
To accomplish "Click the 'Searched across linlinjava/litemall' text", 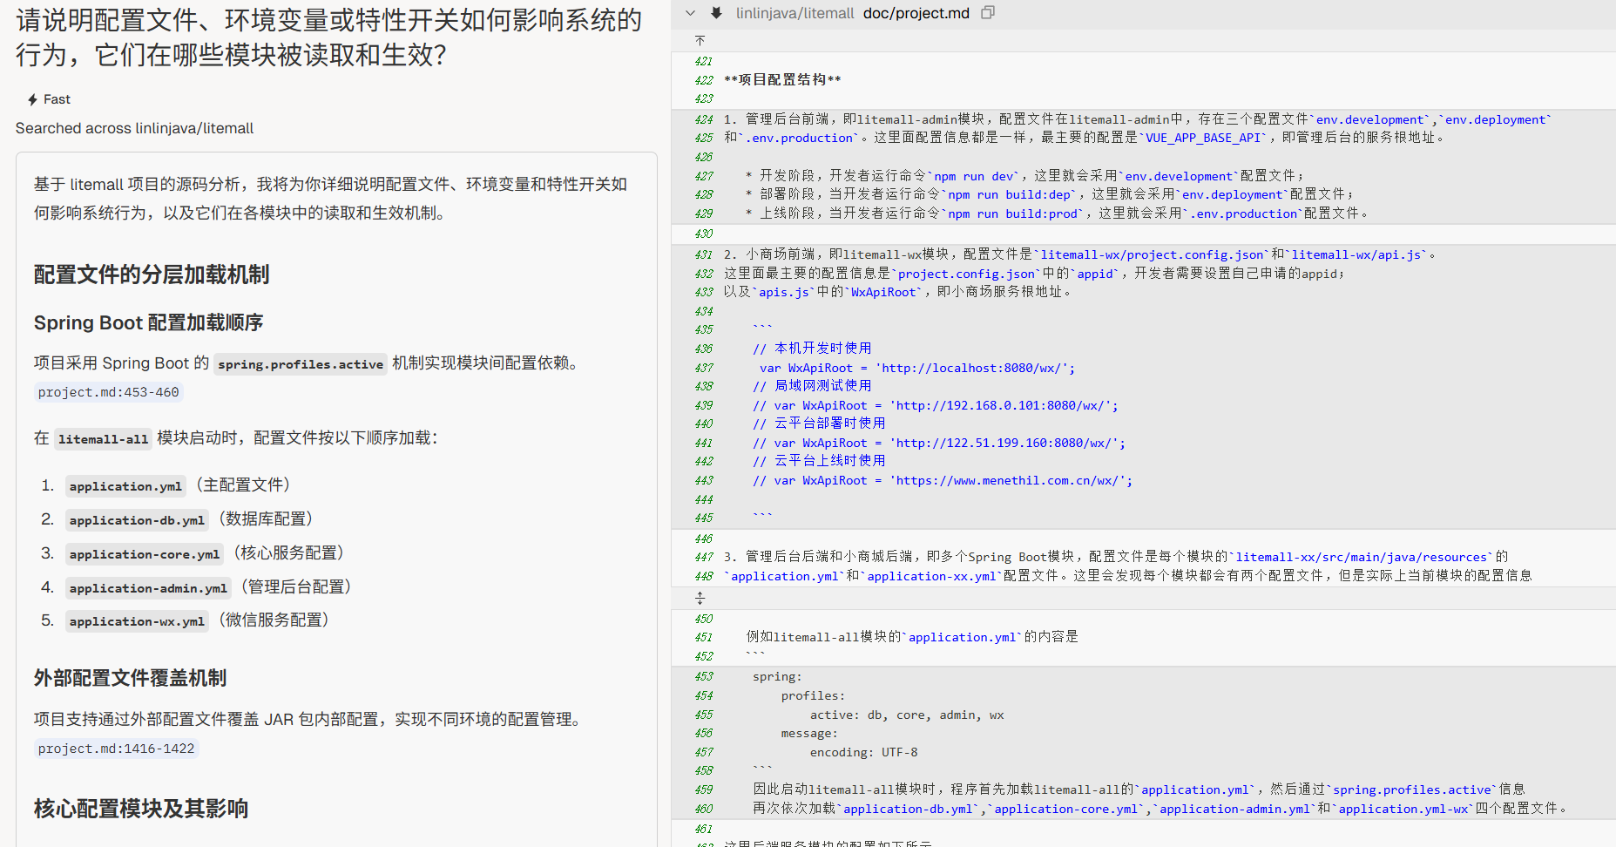I will 135,128.
